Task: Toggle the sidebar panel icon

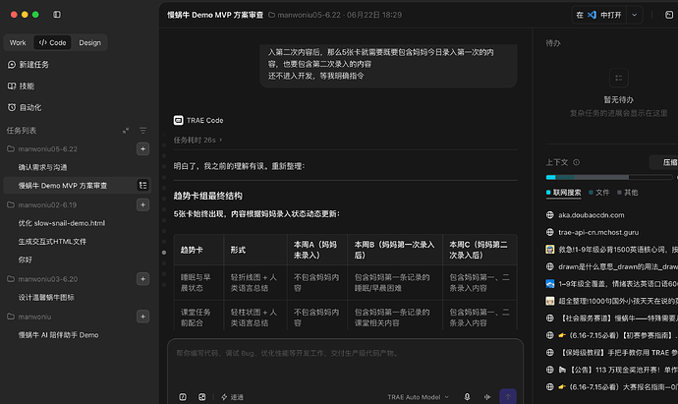Action: tap(57, 15)
